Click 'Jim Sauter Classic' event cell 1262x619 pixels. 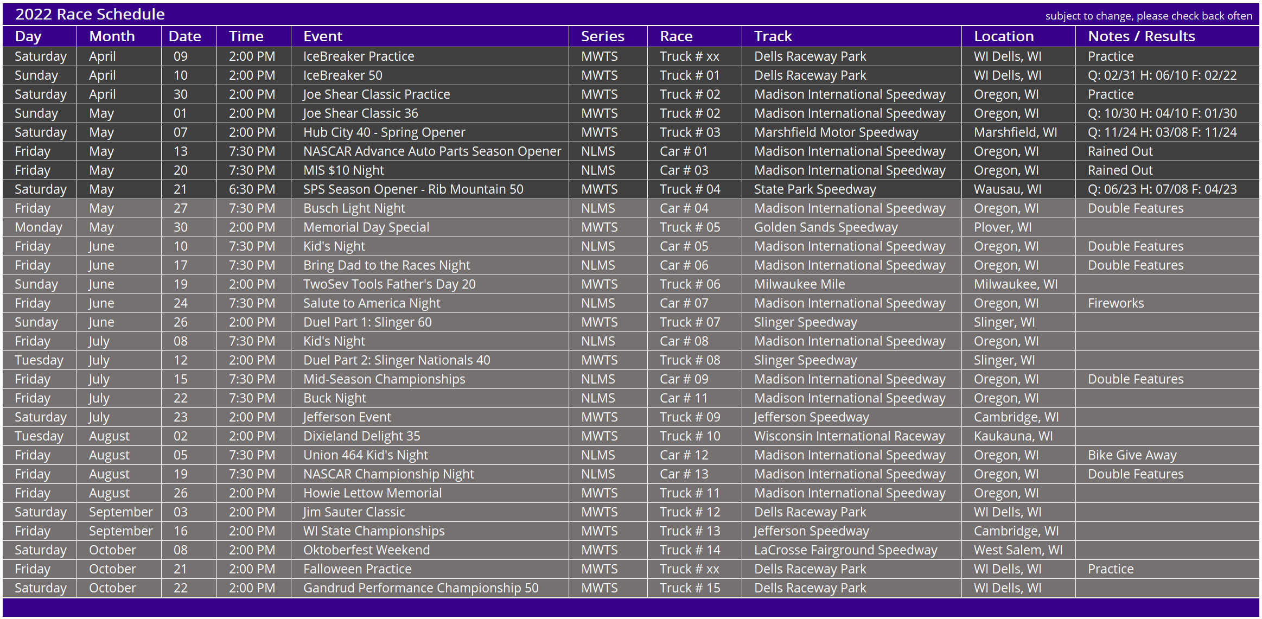pos(354,512)
